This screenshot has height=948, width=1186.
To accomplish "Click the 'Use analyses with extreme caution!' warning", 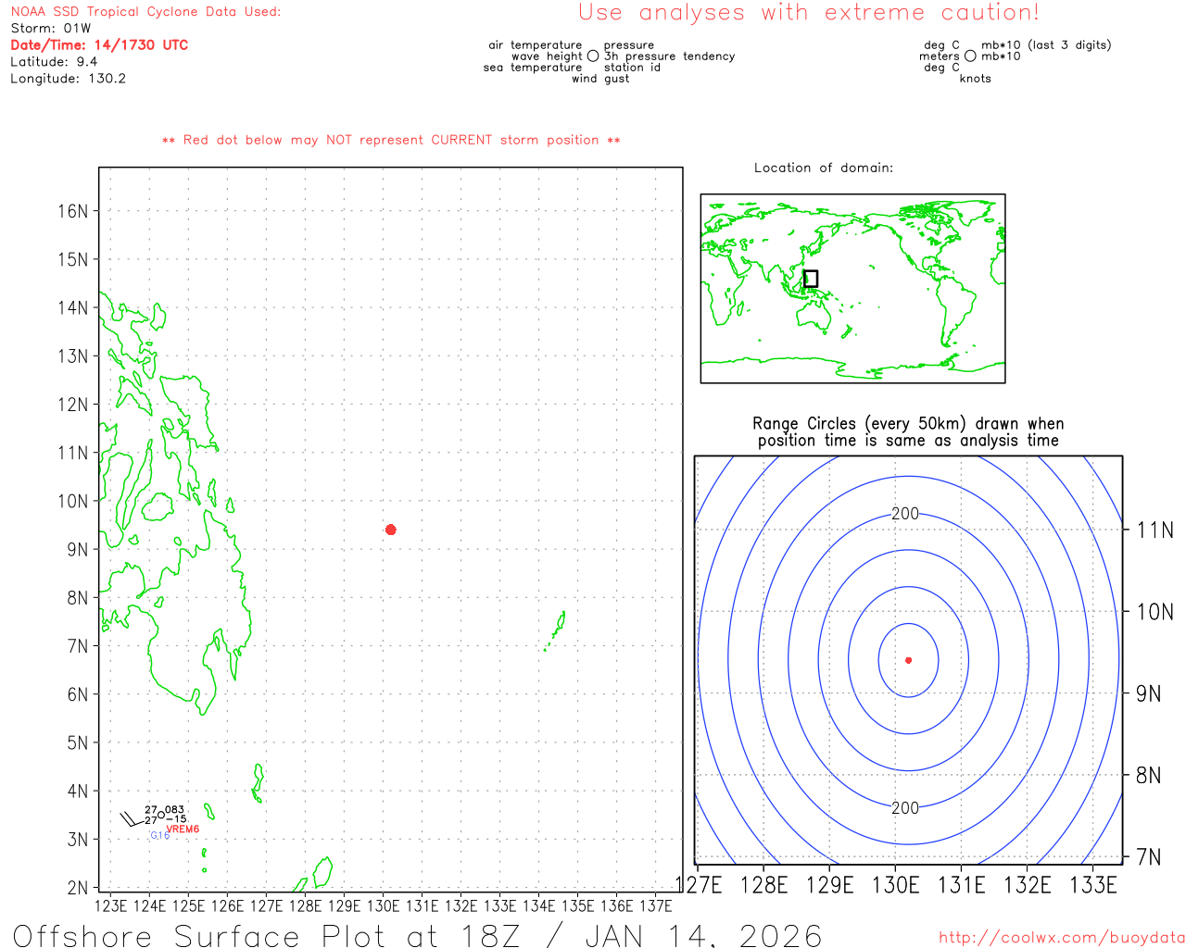I will click(x=809, y=13).
